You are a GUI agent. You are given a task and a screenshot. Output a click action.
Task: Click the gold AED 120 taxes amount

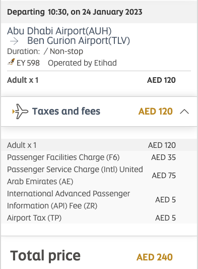(x=156, y=112)
